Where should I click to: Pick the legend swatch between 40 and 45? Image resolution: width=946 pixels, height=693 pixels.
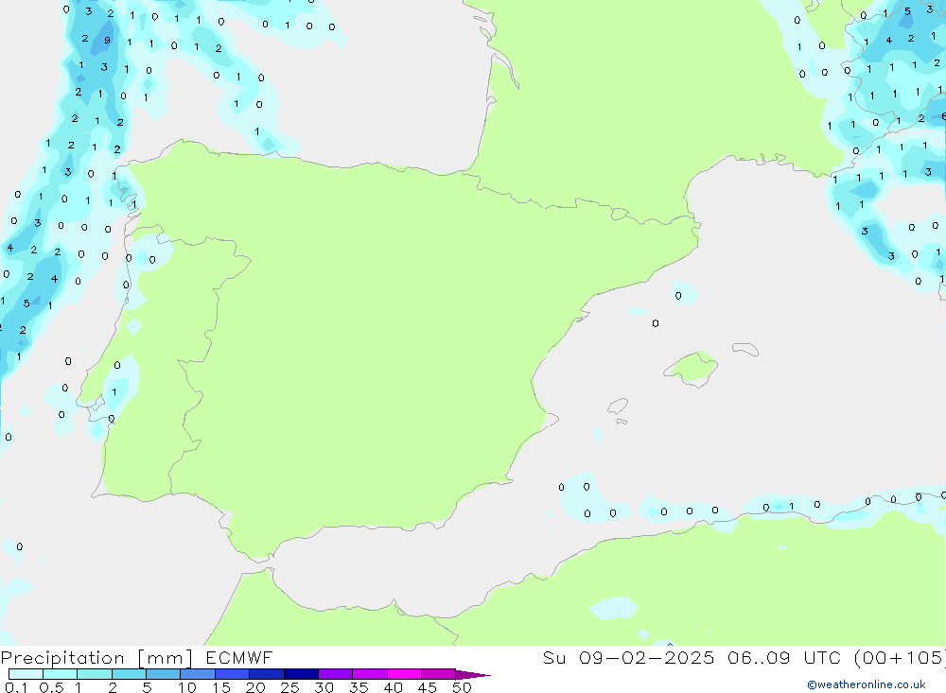(404, 674)
